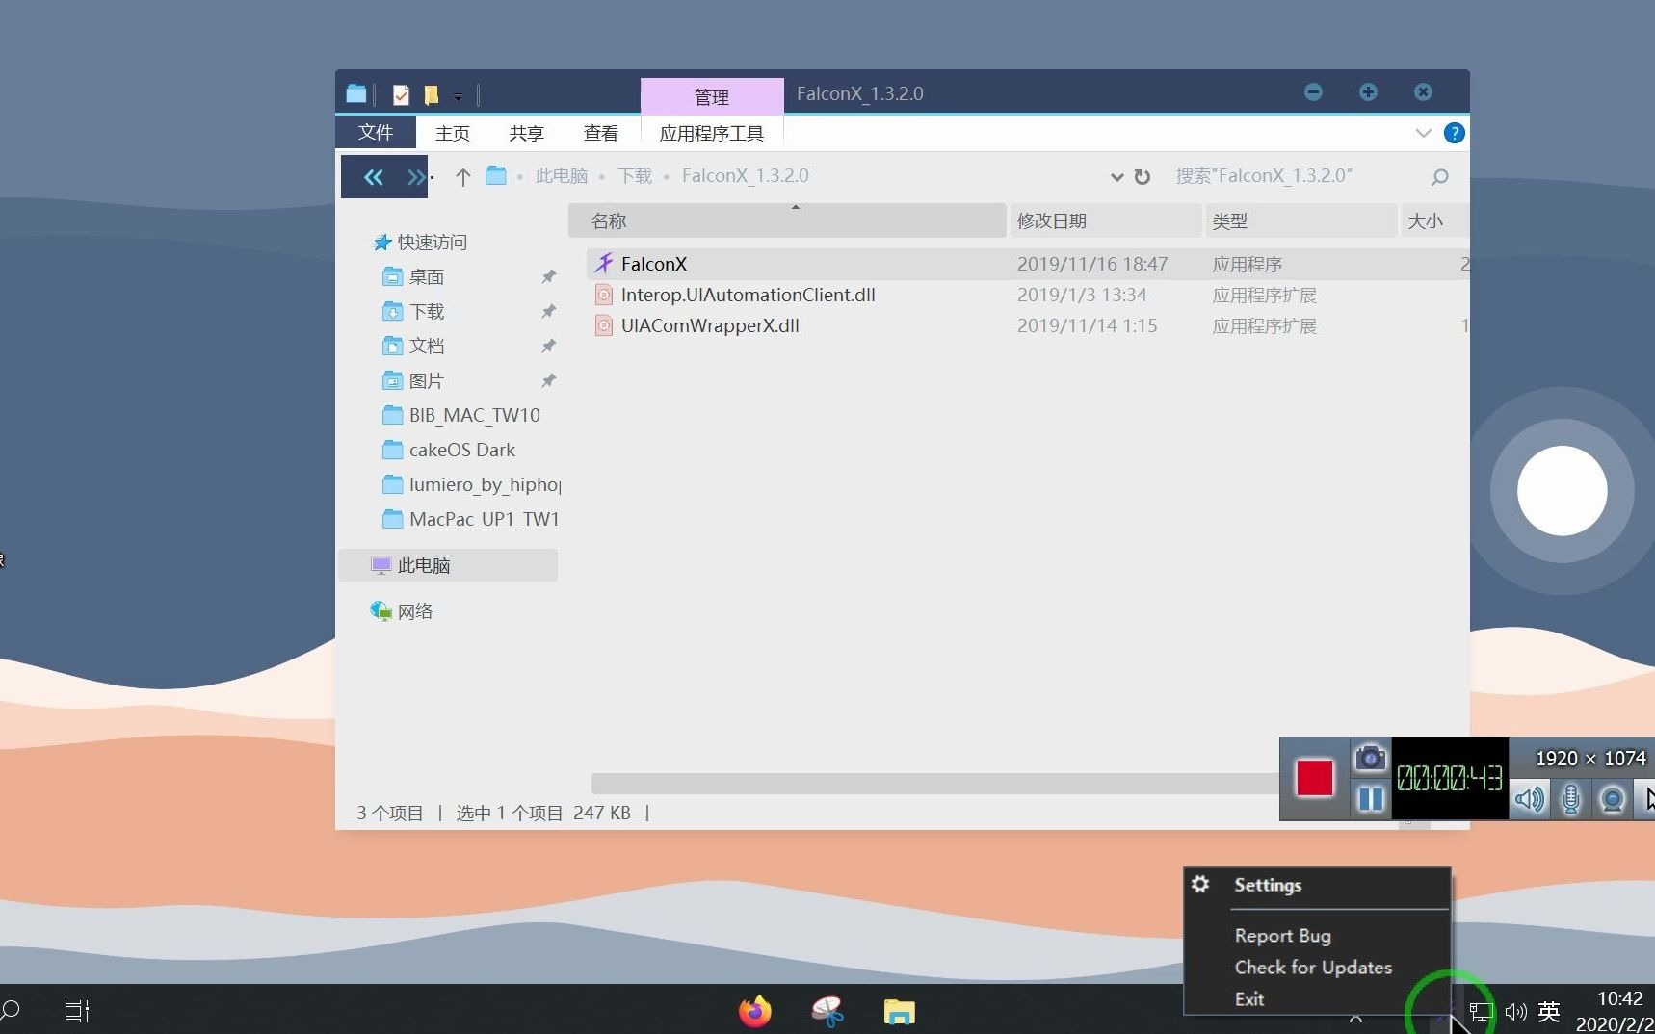The image size is (1655, 1034).
Task: Toggle webcam capture in the recorder bar
Action: click(x=1612, y=799)
